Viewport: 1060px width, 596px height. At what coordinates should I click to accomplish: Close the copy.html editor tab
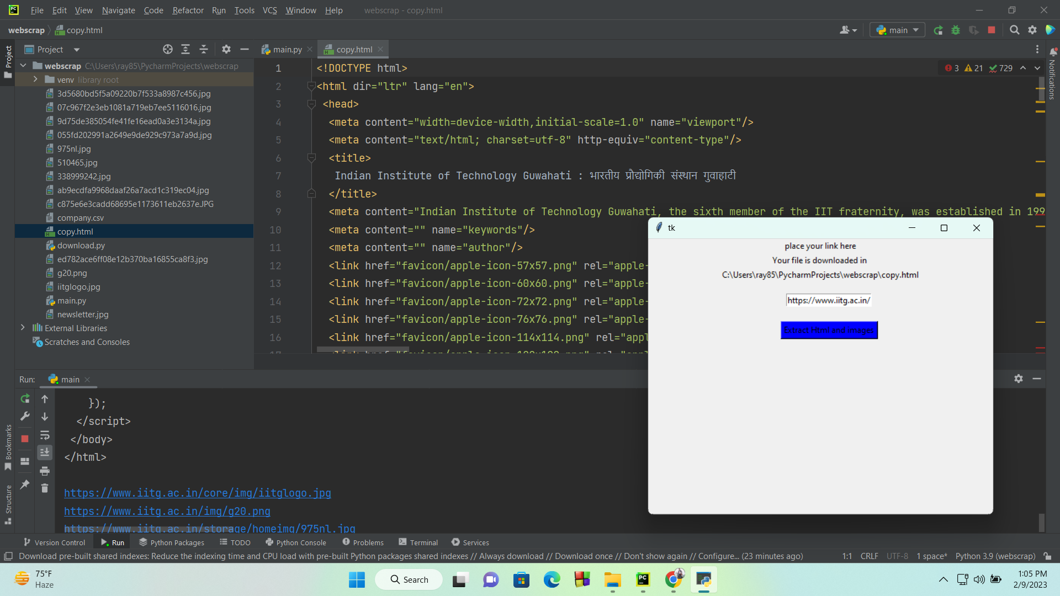click(380, 49)
